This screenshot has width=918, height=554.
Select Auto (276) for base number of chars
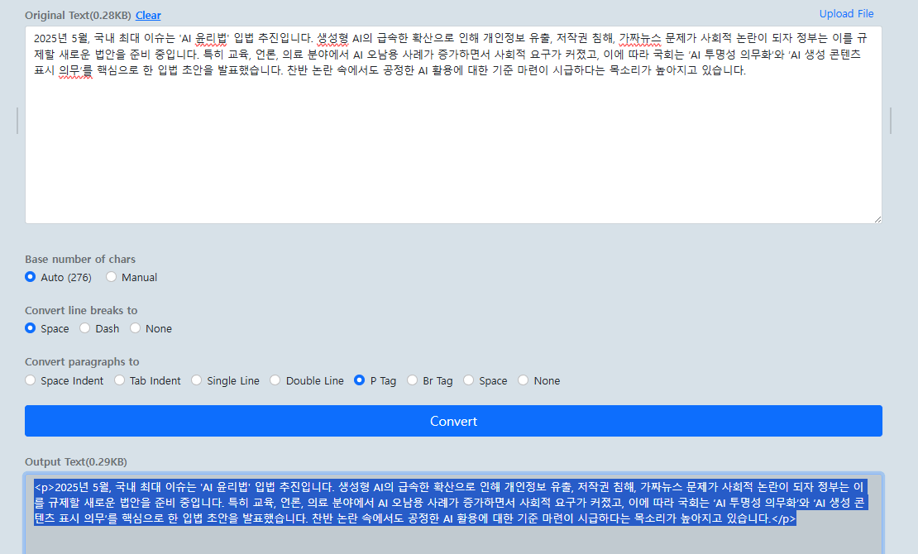(x=30, y=277)
